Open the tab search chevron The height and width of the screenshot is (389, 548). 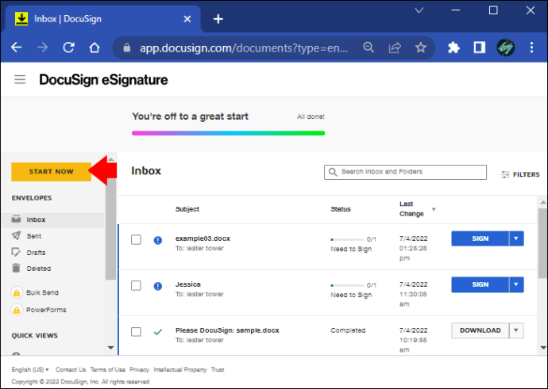419,10
